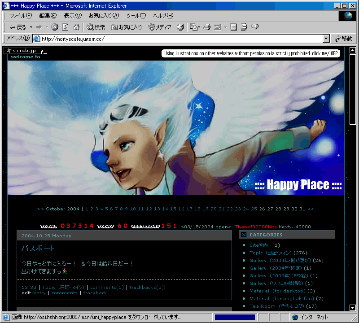359x323 pixels.
Task: Go to previous month via << link
Action: pos(40,209)
